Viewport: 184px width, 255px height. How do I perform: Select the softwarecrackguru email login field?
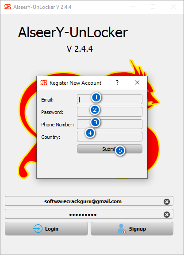click(x=89, y=201)
